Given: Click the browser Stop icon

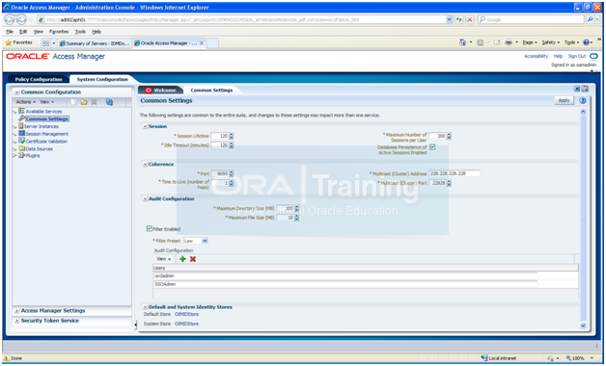Looking at the screenshot, I should 470,19.
